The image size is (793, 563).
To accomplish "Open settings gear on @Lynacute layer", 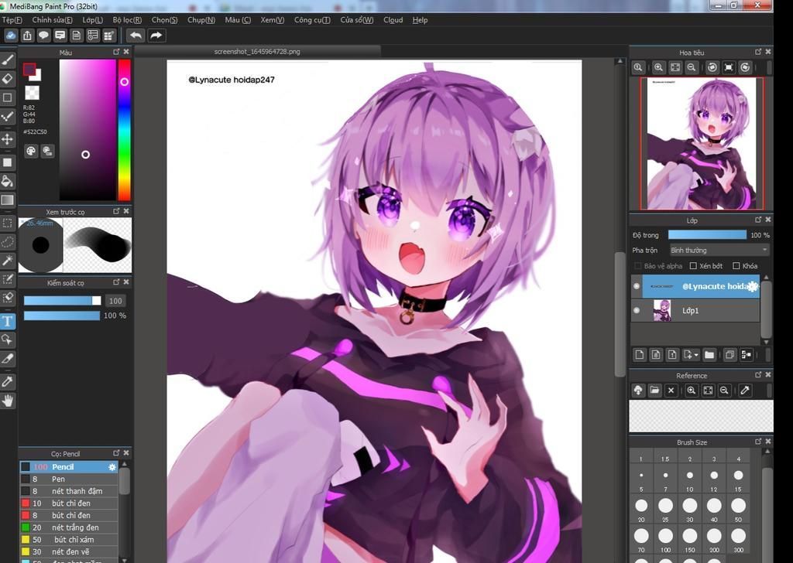I will 753,286.
